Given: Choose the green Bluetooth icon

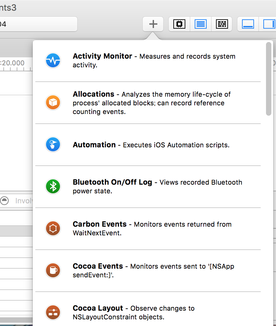Looking at the screenshot, I should click(53, 187).
